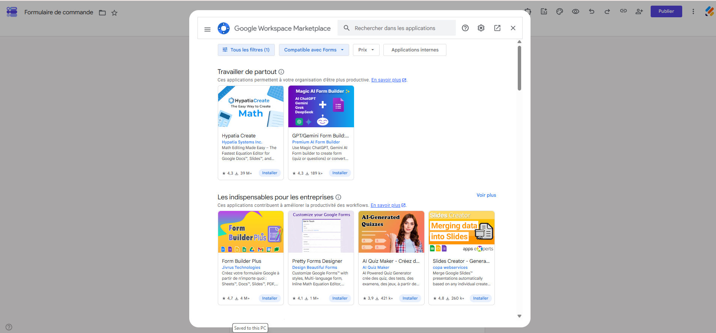Open Magic AI Form Builder thumbnail
716x333 pixels.
pyautogui.click(x=321, y=107)
